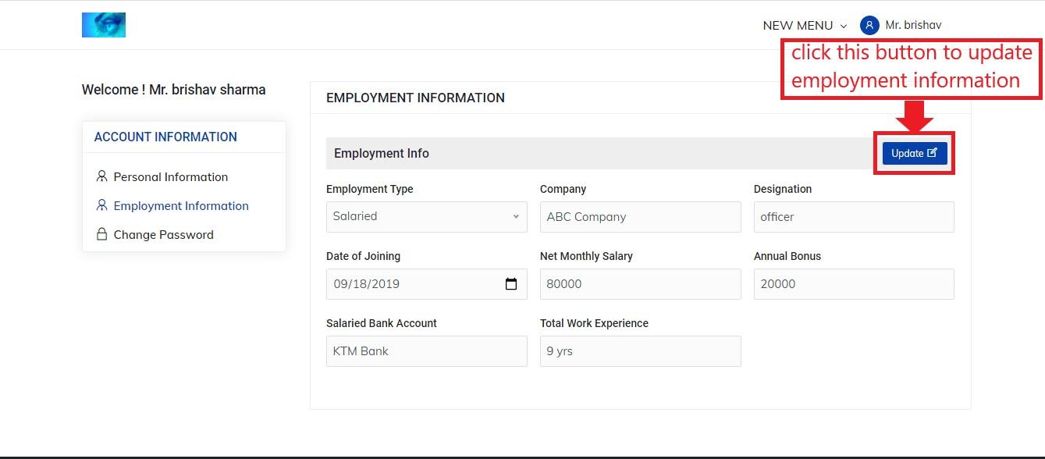
Task: Click the edit pencil icon on Update button
Action: (932, 153)
